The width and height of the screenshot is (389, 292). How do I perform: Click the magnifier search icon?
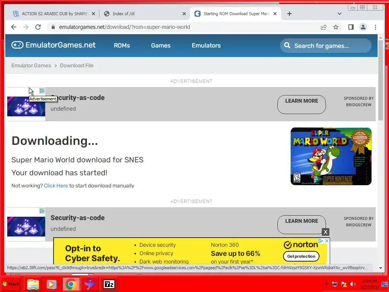click(x=287, y=46)
